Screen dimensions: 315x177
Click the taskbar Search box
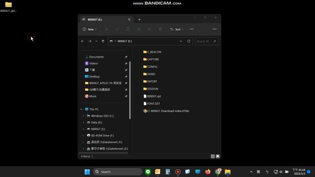click(x=118, y=172)
